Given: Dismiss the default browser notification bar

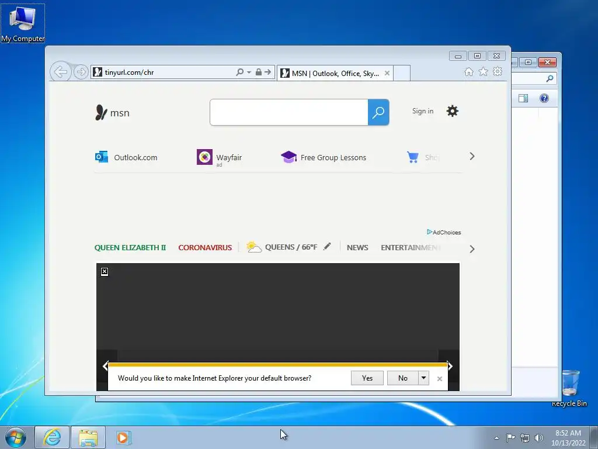Looking at the screenshot, I should [439, 379].
